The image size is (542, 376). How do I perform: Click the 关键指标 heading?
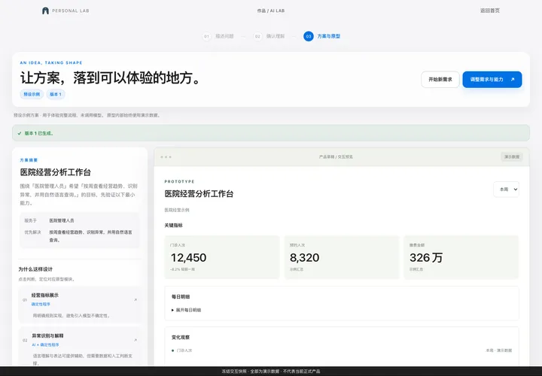point(174,226)
